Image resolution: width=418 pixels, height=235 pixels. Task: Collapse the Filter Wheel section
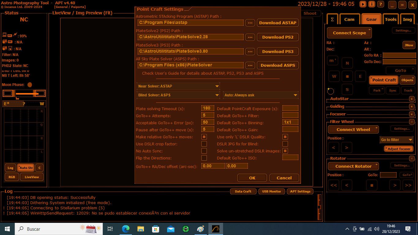click(412, 122)
